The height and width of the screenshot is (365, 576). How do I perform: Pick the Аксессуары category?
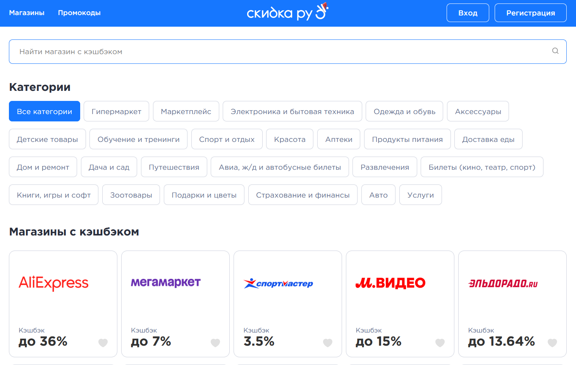[478, 111]
